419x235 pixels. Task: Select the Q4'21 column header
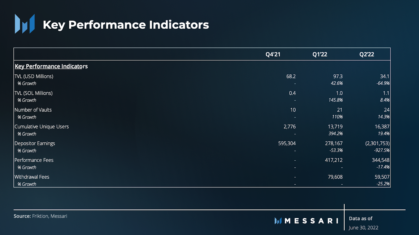click(273, 54)
